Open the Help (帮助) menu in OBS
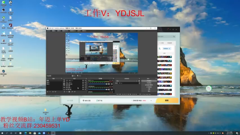The image size is (240, 135). pyautogui.click(x=84, y=31)
